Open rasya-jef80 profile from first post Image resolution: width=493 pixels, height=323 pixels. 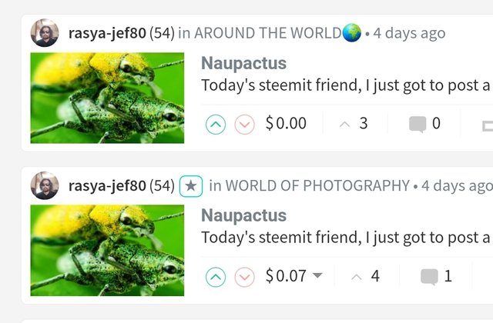[107, 33]
